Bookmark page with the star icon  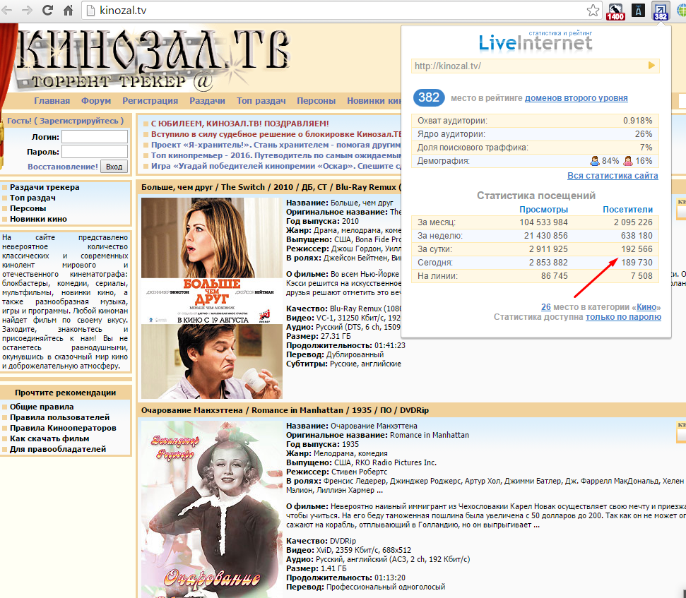tap(593, 10)
